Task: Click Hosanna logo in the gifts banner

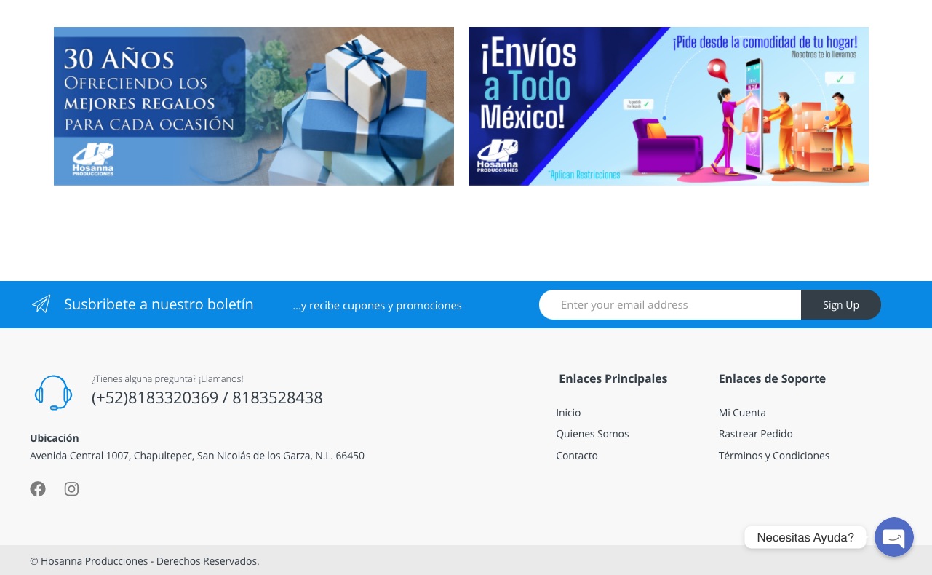Action: coord(93,159)
